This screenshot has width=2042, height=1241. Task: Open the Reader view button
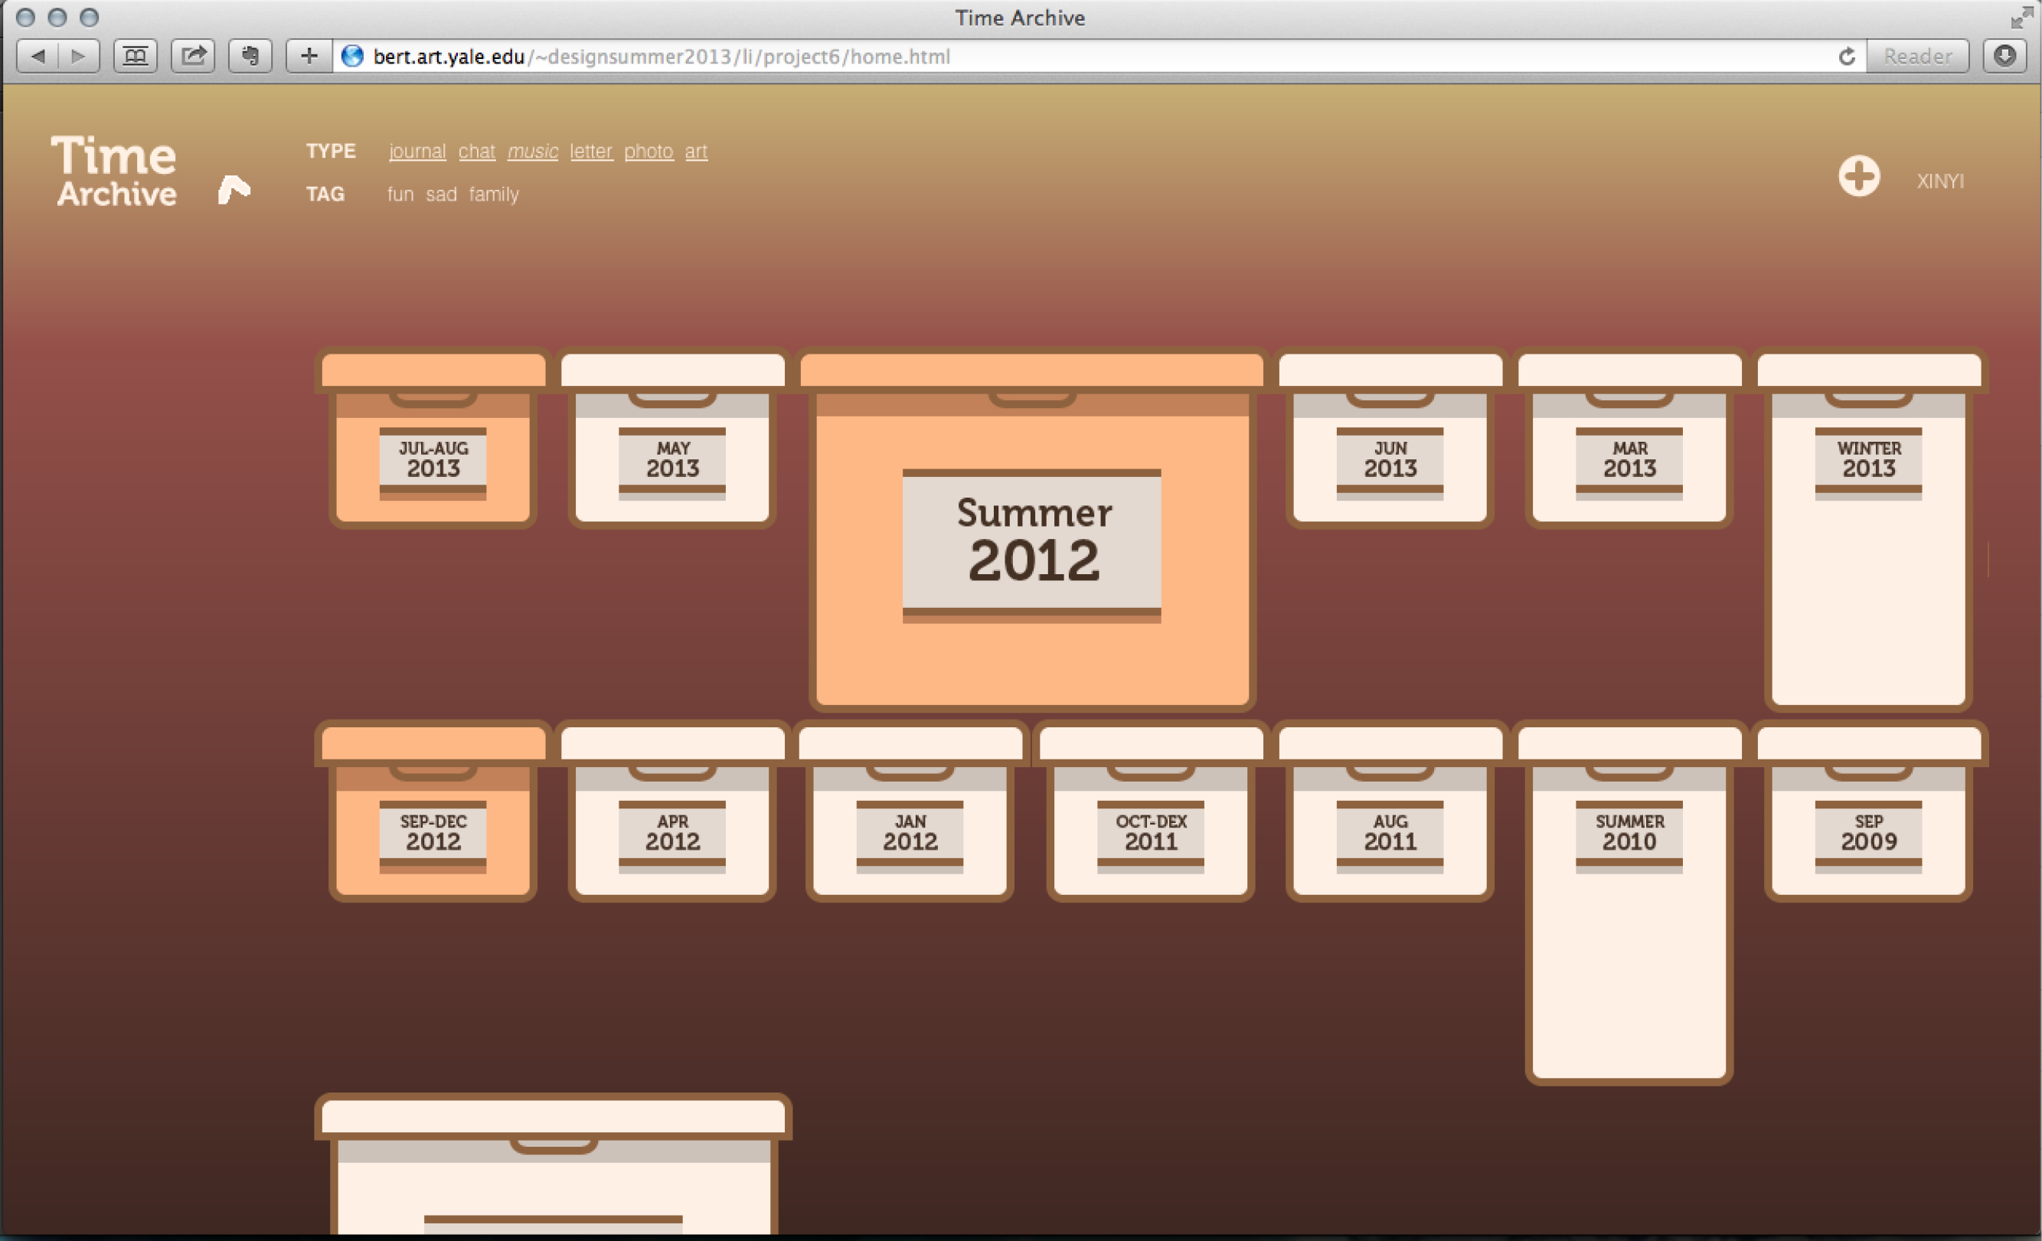point(1917,57)
